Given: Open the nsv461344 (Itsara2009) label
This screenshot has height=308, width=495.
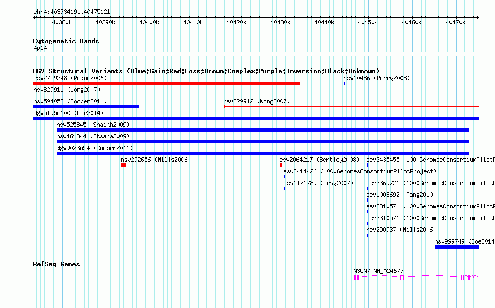Looking at the screenshot, I should tap(93, 136).
